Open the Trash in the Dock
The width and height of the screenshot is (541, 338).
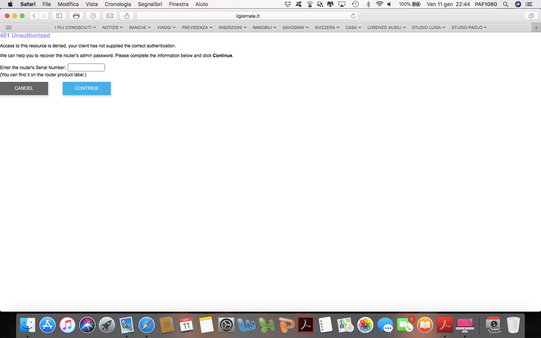pyautogui.click(x=513, y=325)
